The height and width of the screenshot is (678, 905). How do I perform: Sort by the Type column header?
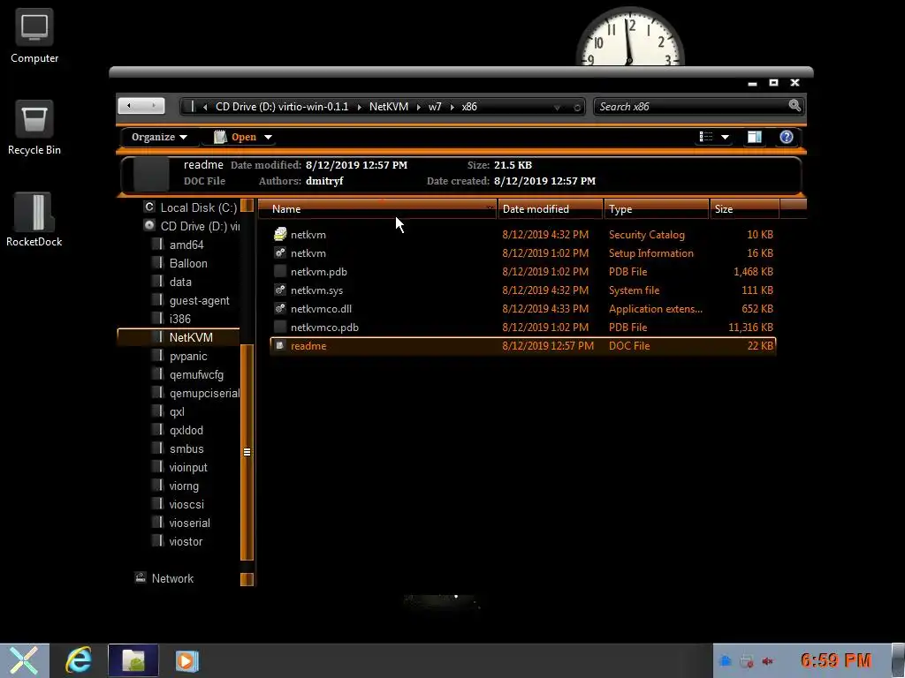(x=657, y=208)
